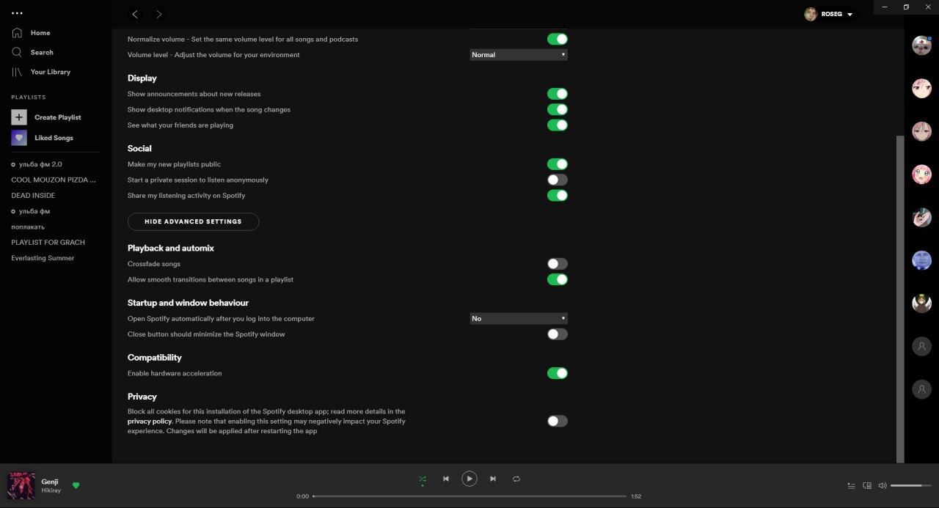This screenshot has height=508, width=939.
Task: Click Create Playlist plus icon
Action: click(x=19, y=117)
